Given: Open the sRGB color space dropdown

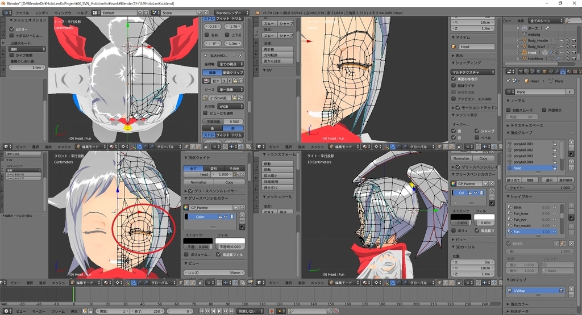Looking at the screenshot, I should coord(231,106).
